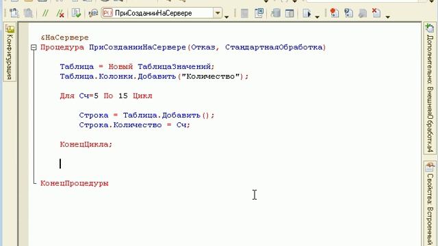This screenshot has height=246, width=438.
Task: Click the add comment (//) toolbar icon
Action: point(45,13)
